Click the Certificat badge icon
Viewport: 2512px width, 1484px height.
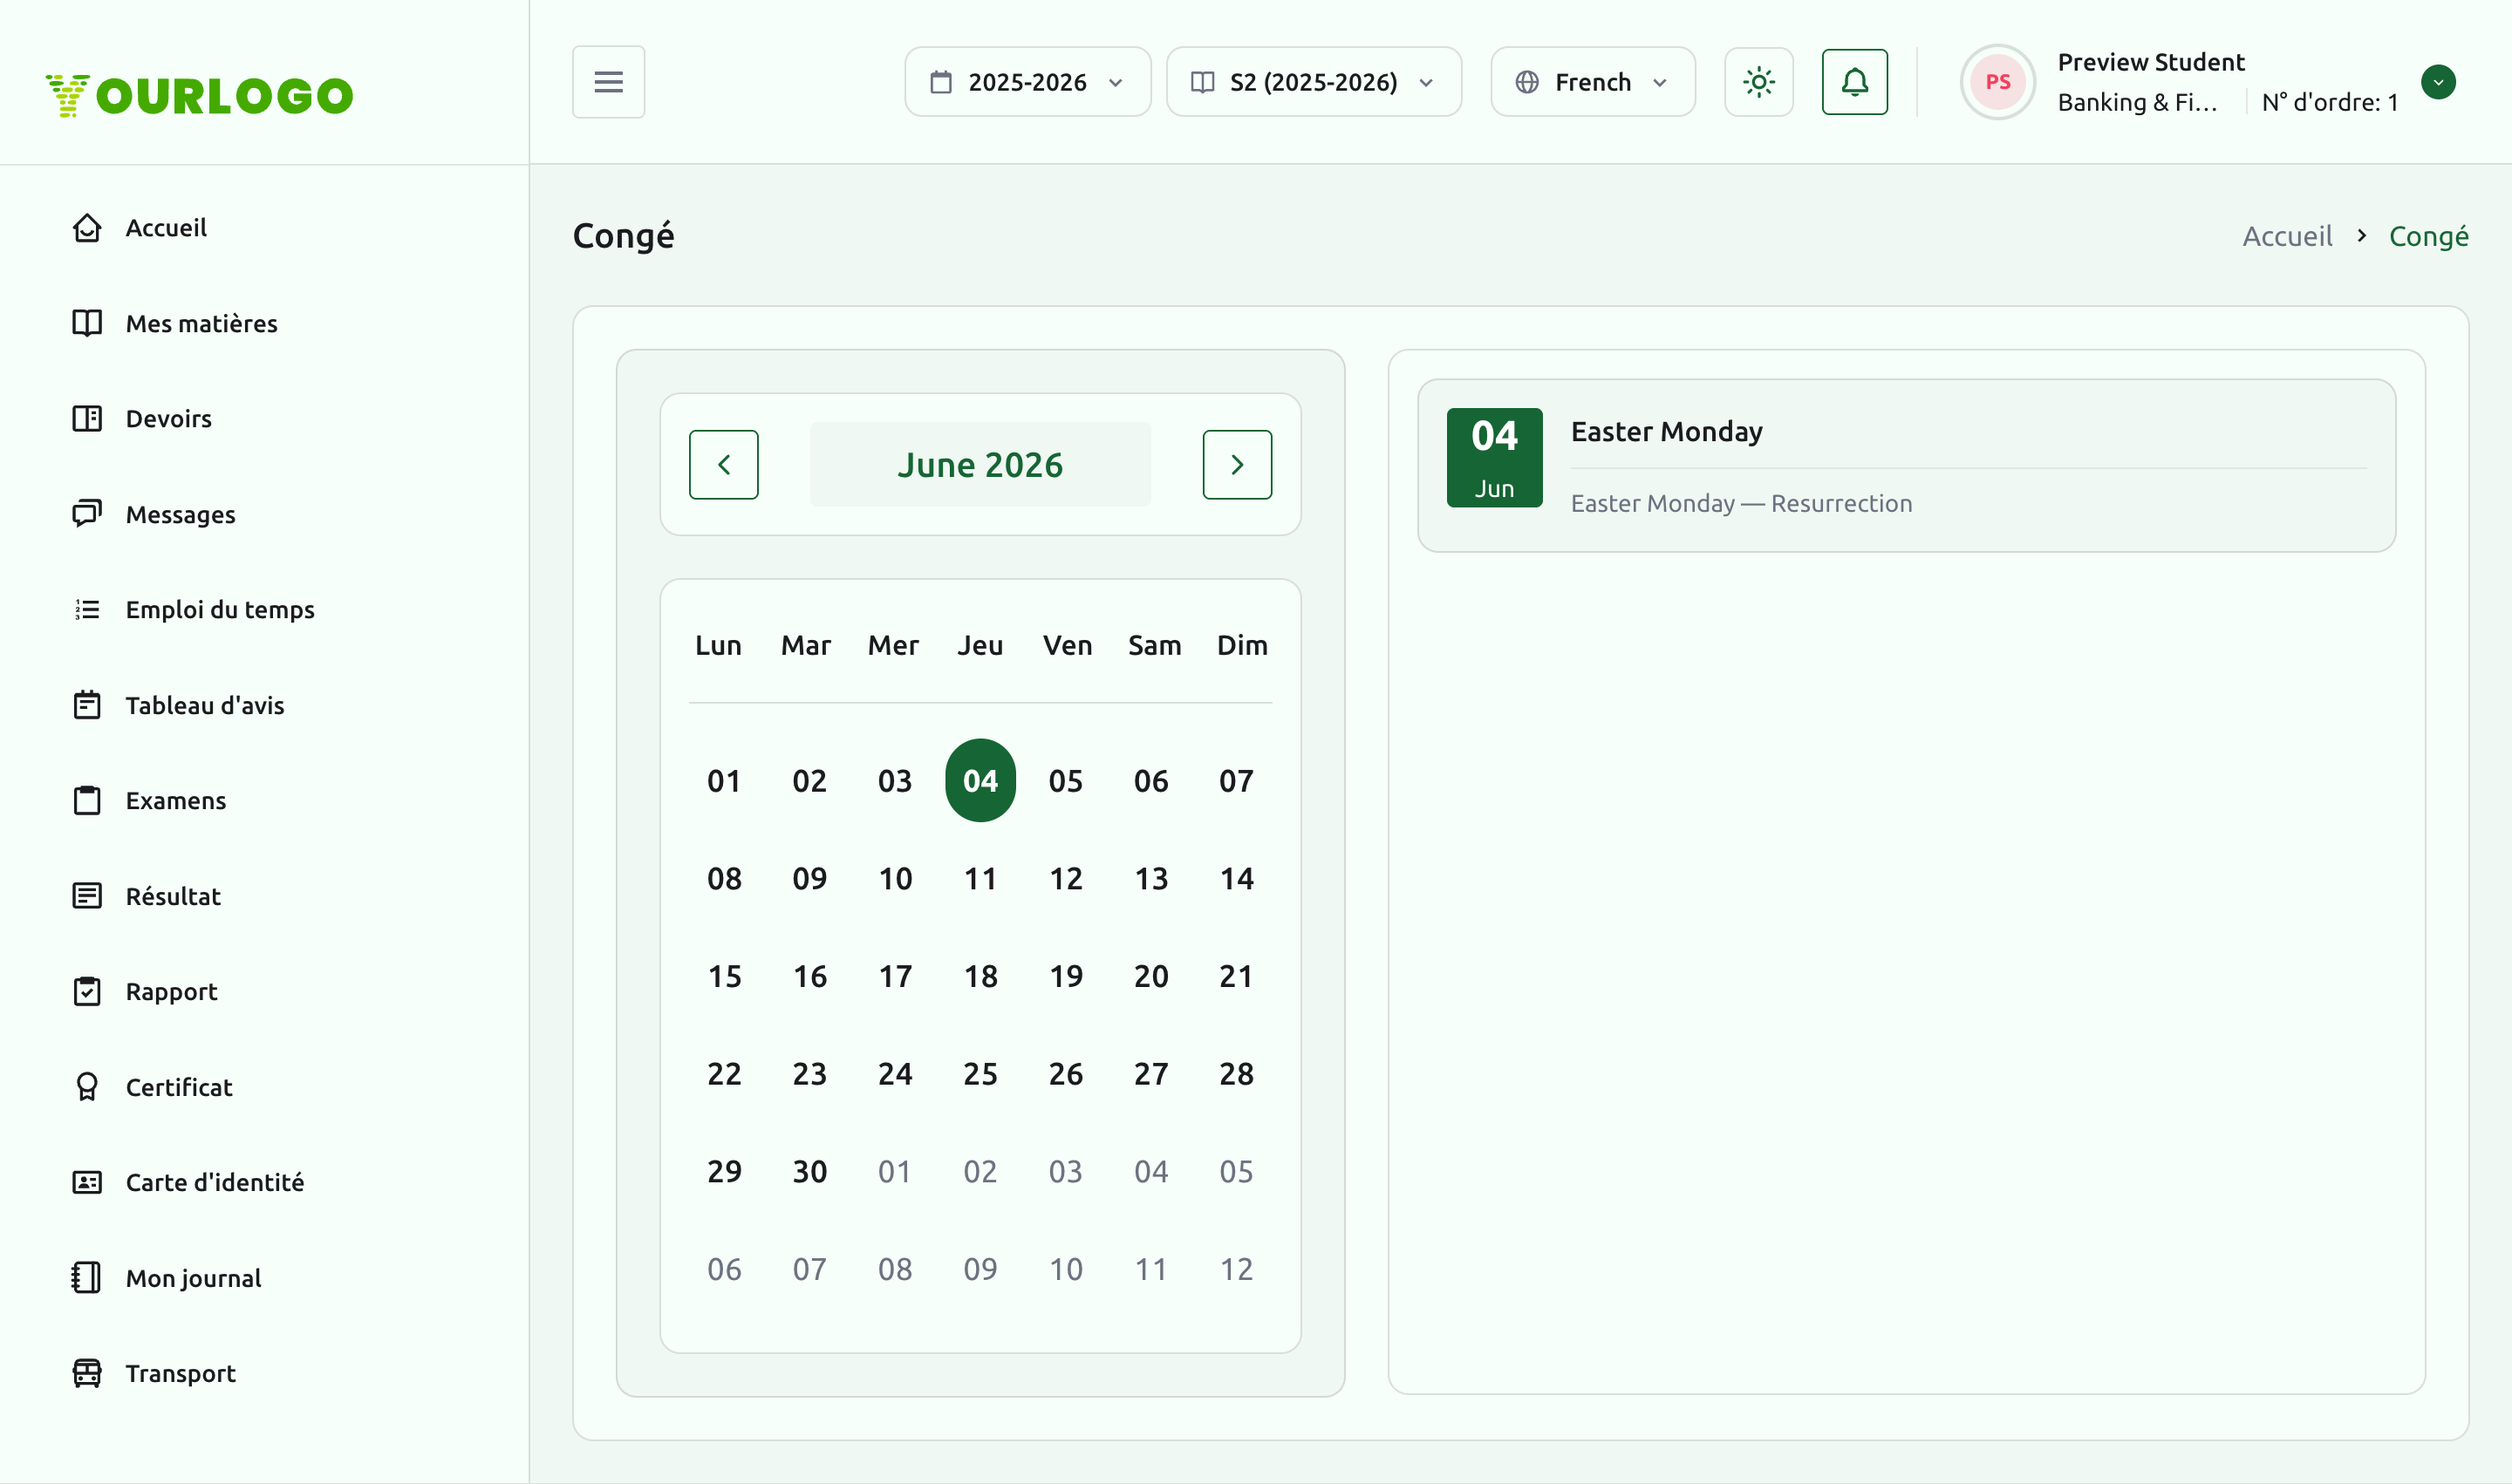[x=87, y=1087]
